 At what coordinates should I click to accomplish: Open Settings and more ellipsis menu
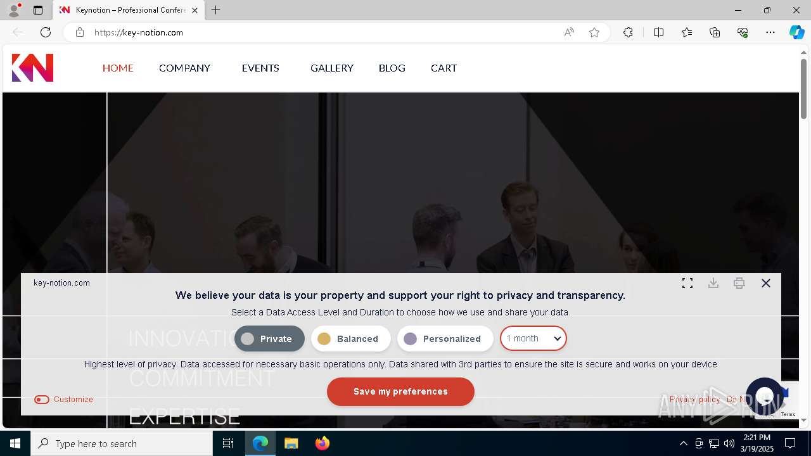coord(770,32)
